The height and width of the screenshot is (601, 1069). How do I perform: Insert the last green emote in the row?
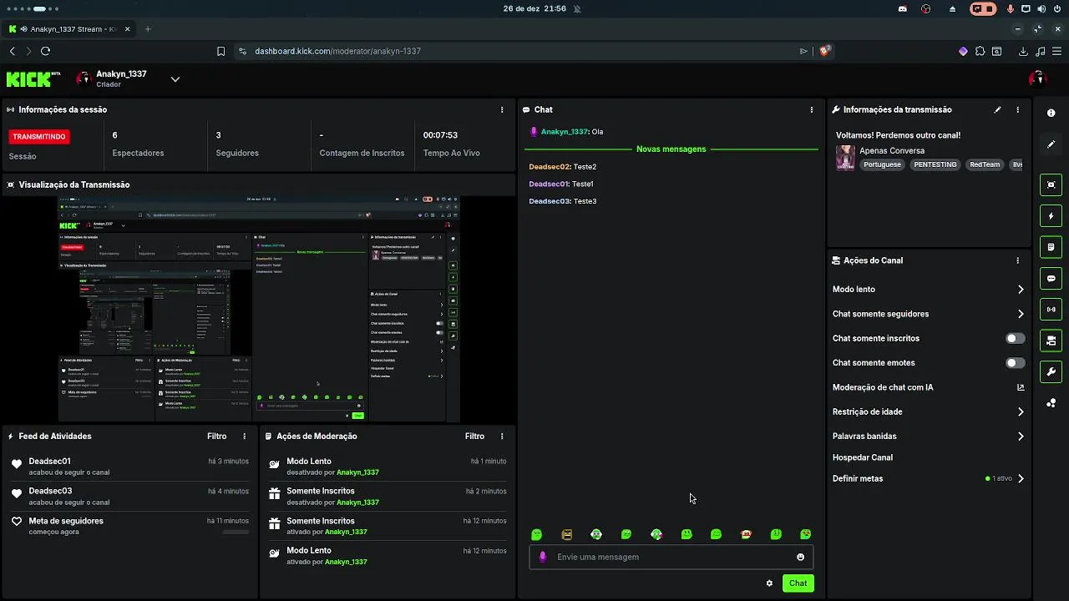(806, 534)
